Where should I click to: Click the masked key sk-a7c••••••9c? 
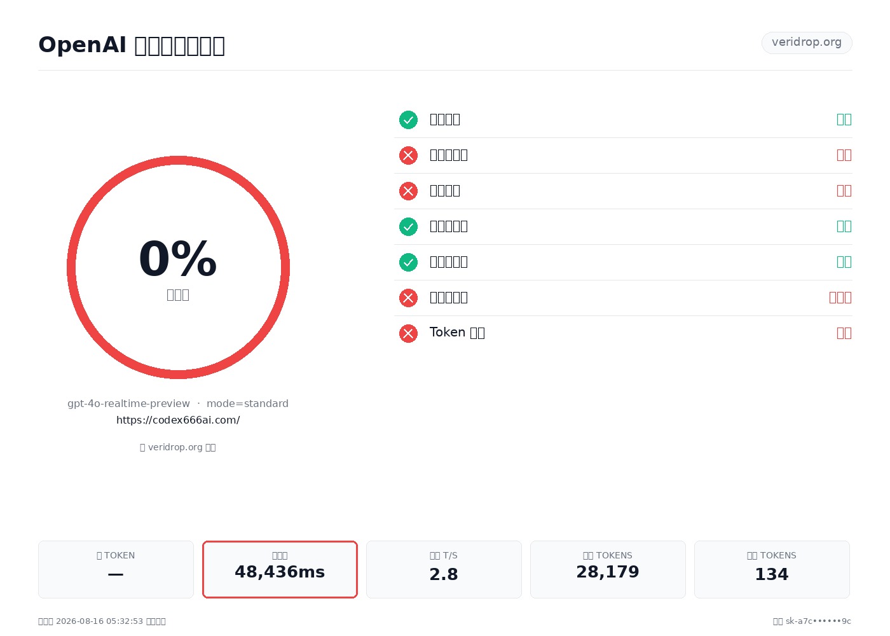(x=818, y=621)
